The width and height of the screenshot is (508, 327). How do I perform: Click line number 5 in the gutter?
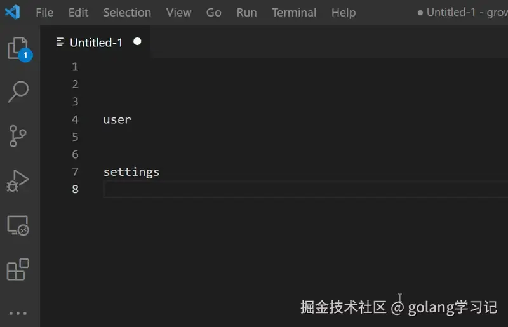pos(75,137)
